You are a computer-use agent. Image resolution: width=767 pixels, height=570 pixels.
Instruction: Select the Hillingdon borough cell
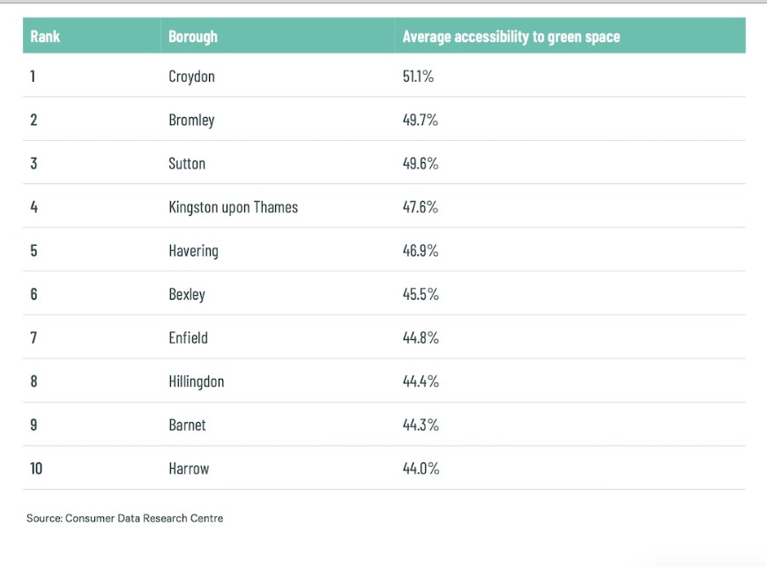[196, 381]
